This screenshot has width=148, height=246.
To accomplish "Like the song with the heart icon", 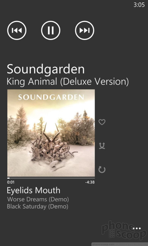I will tap(102, 122).
